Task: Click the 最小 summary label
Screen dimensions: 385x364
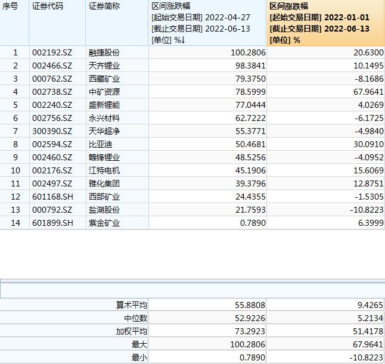Action: click(139, 357)
